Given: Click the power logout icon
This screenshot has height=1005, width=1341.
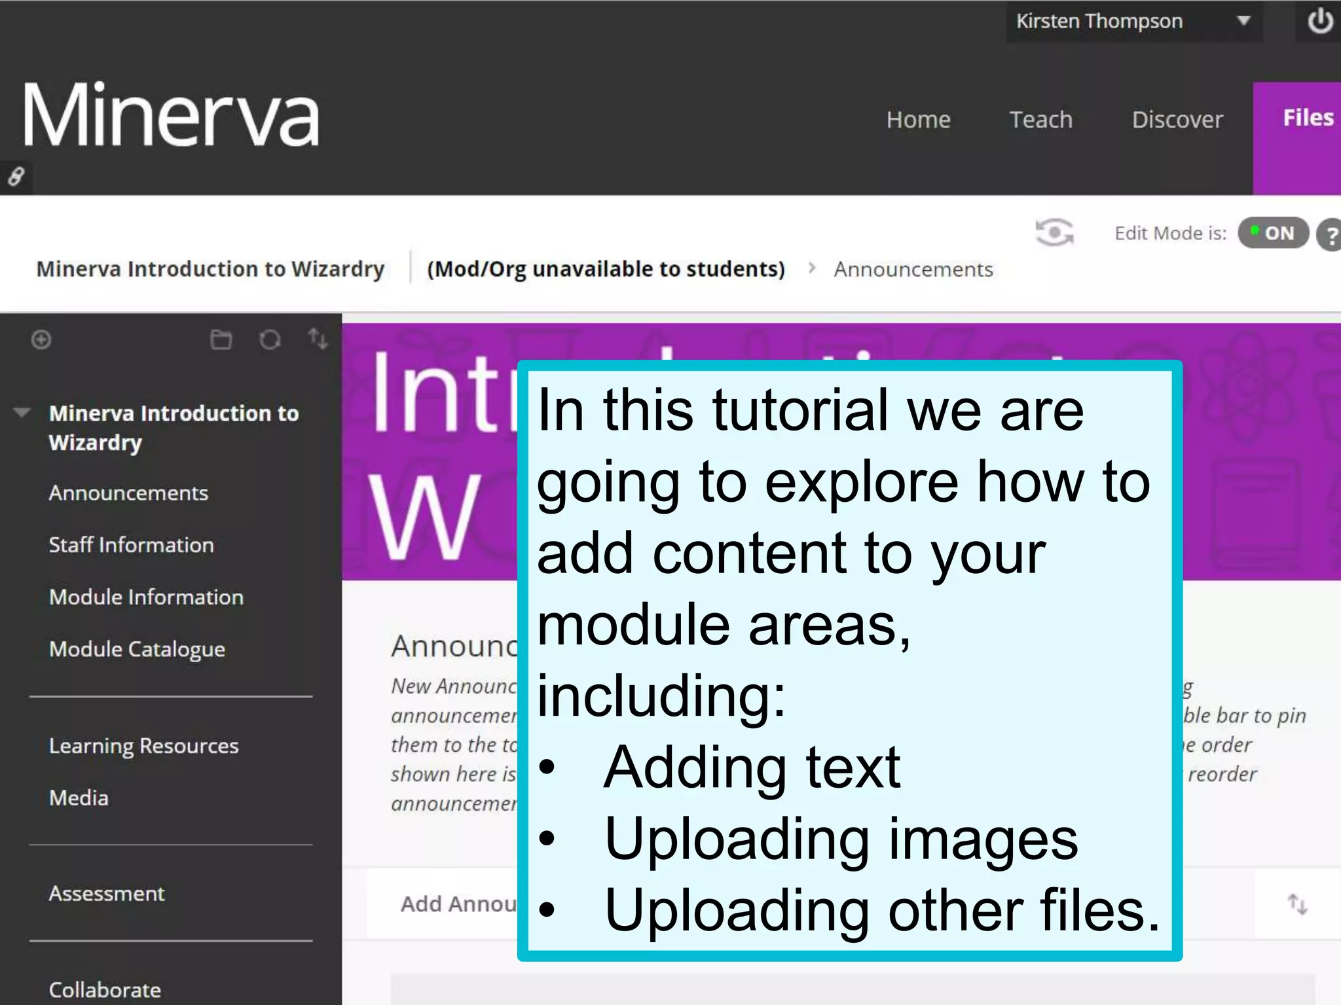Looking at the screenshot, I should click(1319, 22).
